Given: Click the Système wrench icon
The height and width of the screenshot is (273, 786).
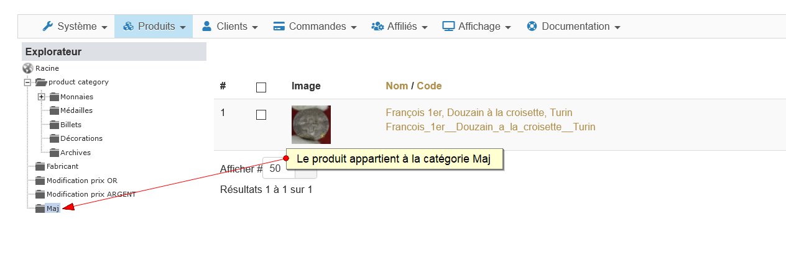Looking at the screenshot, I should [x=48, y=27].
